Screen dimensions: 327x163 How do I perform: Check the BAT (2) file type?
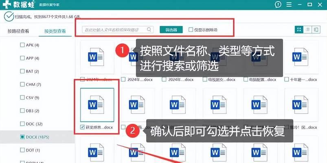coord(22,71)
